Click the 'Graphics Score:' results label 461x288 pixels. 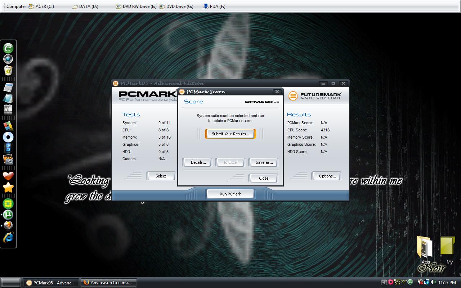(x=301, y=144)
